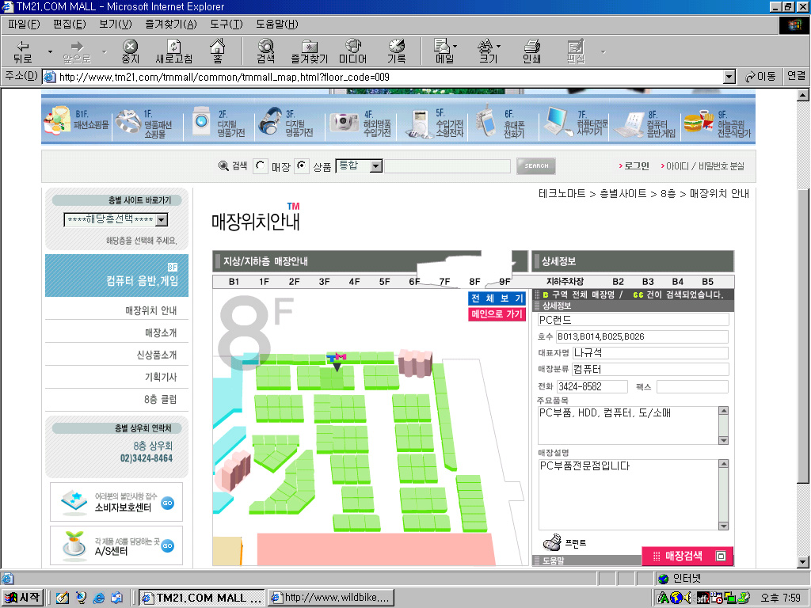Open the 3F headphones digital appliance icon
This screenshot has height=608, width=811.
click(x=269, y=121)
